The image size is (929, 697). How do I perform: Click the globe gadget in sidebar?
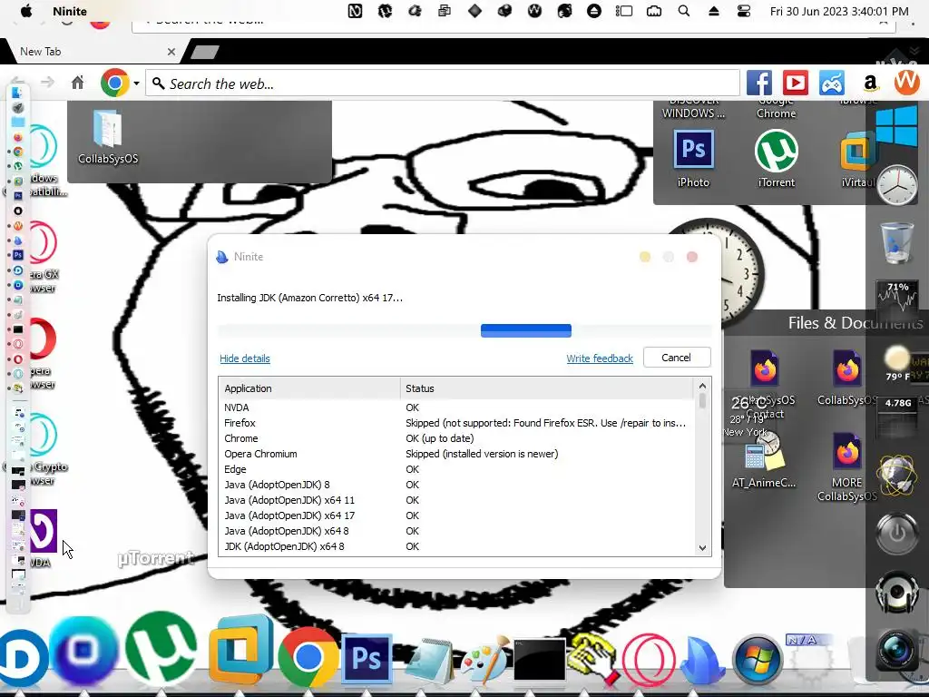tap(897, 474)
